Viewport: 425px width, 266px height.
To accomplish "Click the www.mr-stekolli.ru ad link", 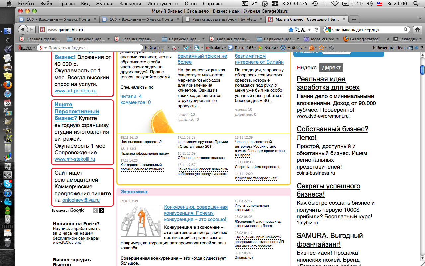I will (x=75, y=159).
